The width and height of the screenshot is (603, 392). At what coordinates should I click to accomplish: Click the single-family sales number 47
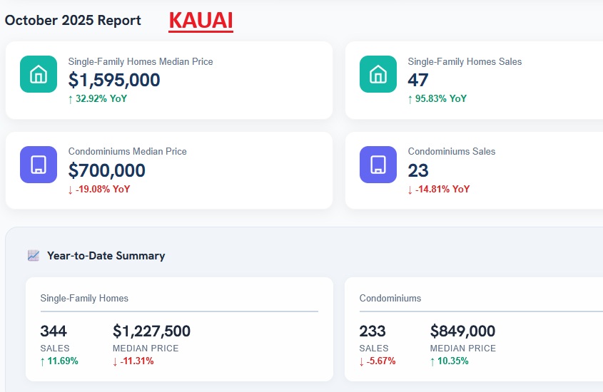click(418, 80)
